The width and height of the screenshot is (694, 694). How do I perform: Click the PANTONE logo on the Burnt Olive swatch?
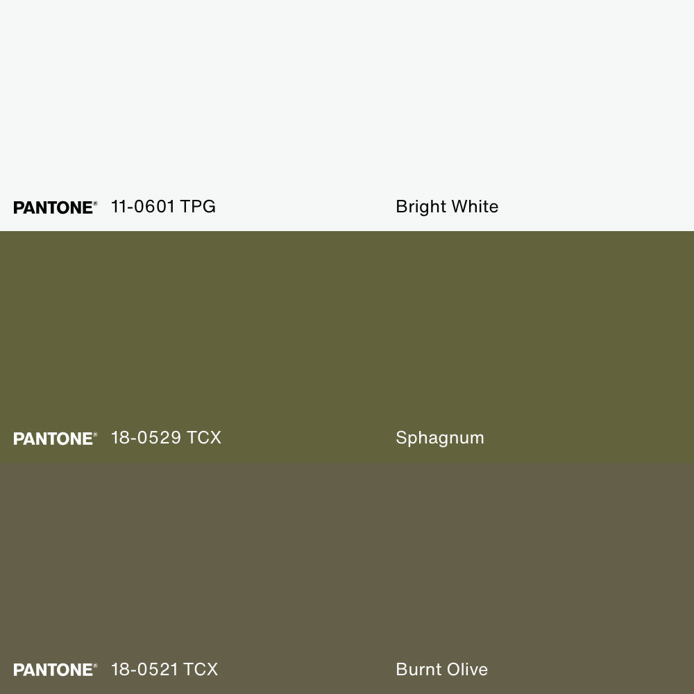click(x=53, y=670)
